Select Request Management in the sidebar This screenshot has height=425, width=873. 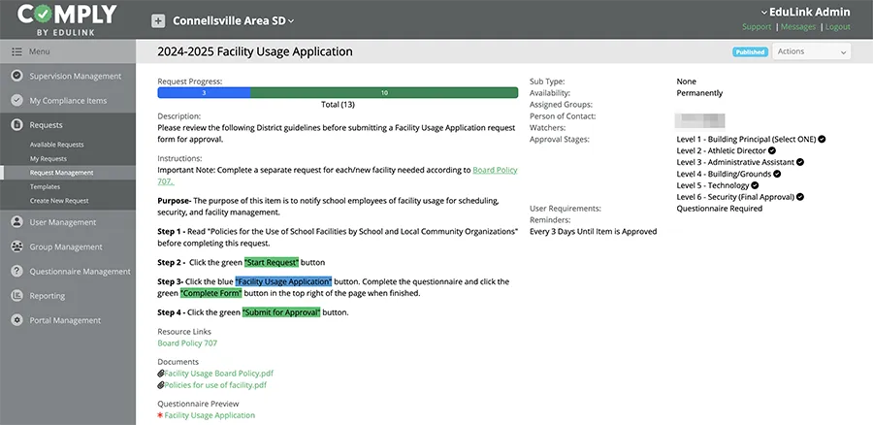point(67,173)
